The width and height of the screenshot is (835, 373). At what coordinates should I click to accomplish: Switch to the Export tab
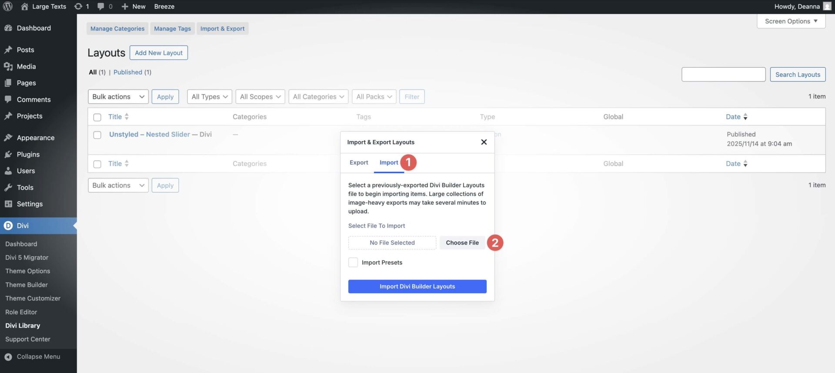[x=359, y=163]
